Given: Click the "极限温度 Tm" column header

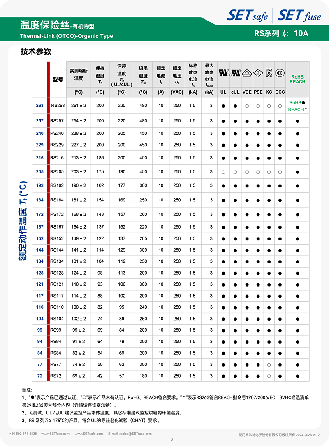Looking at the screenshot, I should 143,75.
